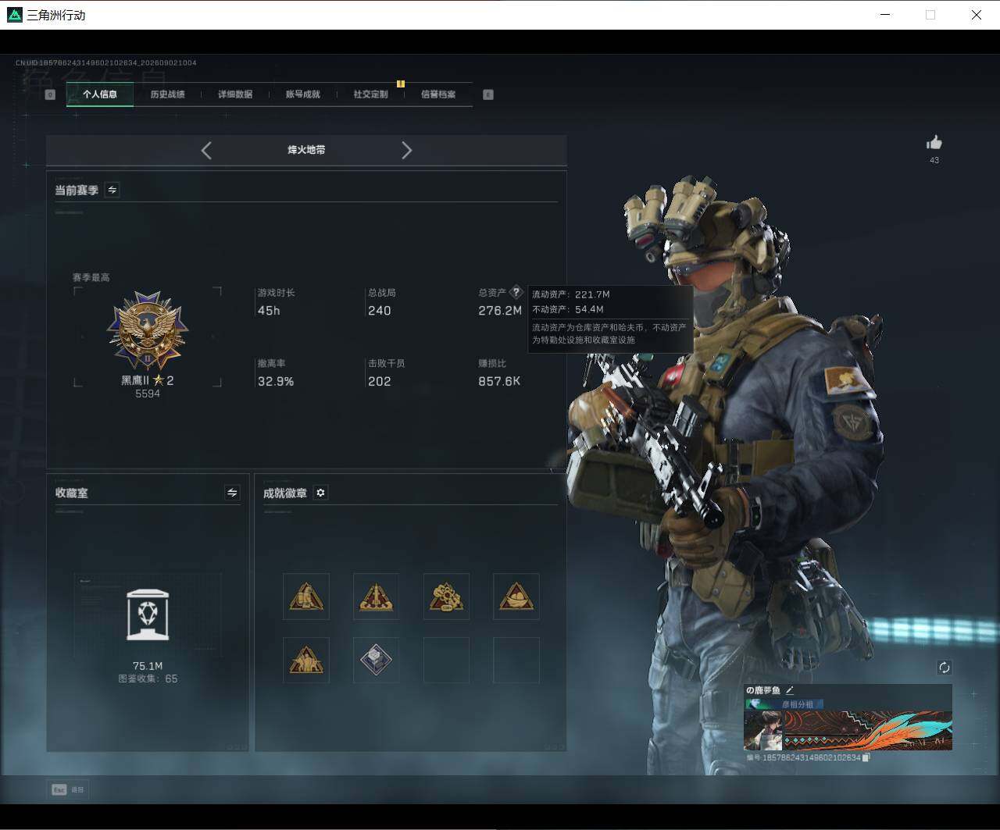This screenshot has width=1000, height=830.
Task: Click the question mark icon beside 总资产
Action: (x=516, y=293)
